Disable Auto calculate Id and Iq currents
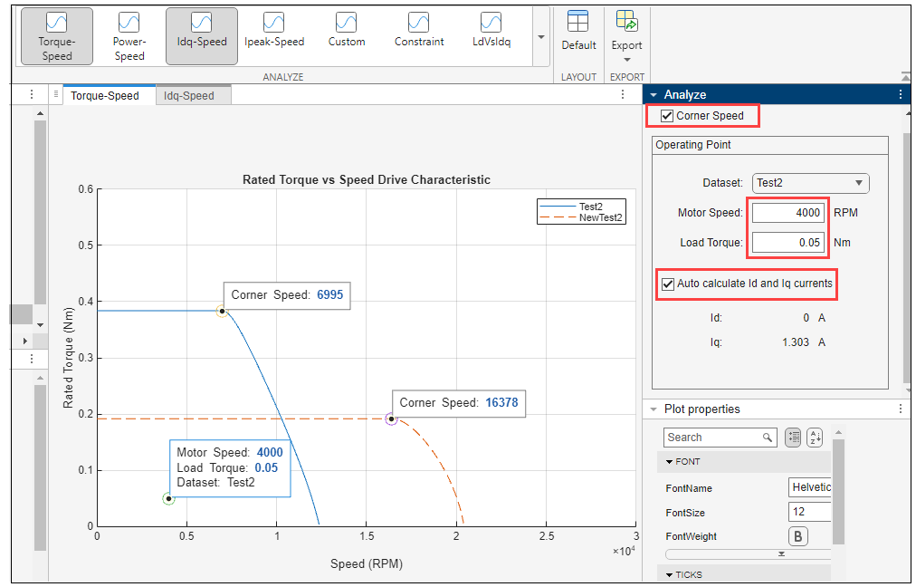Viewport: 916px width, 587px height. point(668,284)
